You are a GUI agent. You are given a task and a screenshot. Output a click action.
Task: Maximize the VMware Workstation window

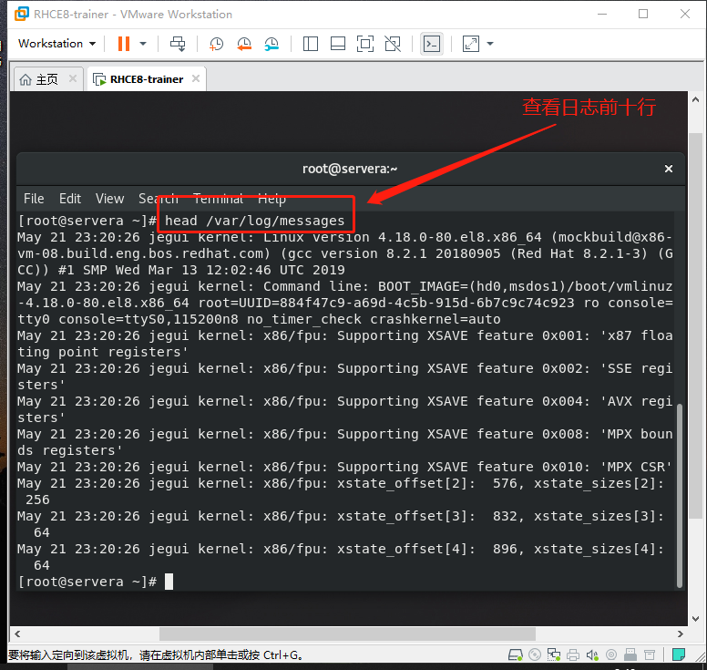tap(643, 14)
